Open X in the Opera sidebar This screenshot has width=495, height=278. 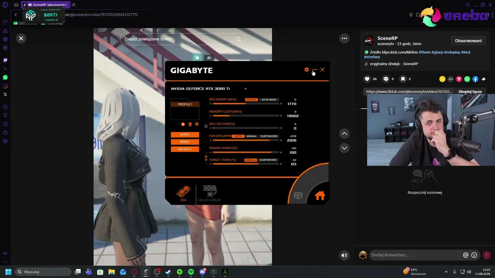5,94
